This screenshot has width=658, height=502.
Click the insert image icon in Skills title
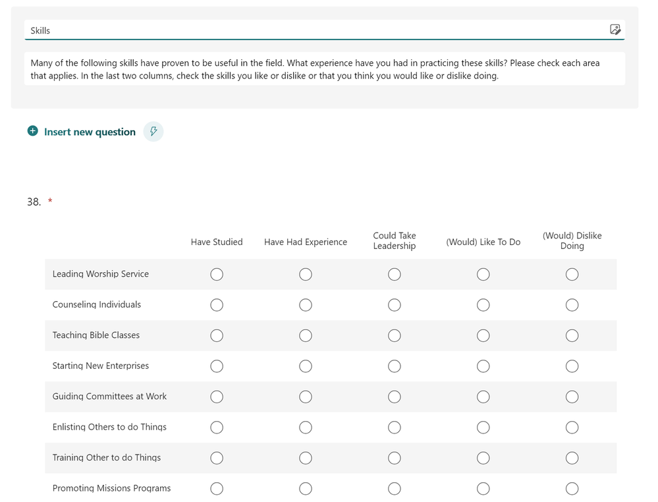[x=615, y=30]
